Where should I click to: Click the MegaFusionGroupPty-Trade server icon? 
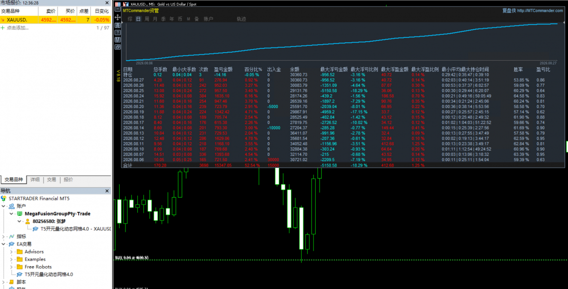pos(19,214)
